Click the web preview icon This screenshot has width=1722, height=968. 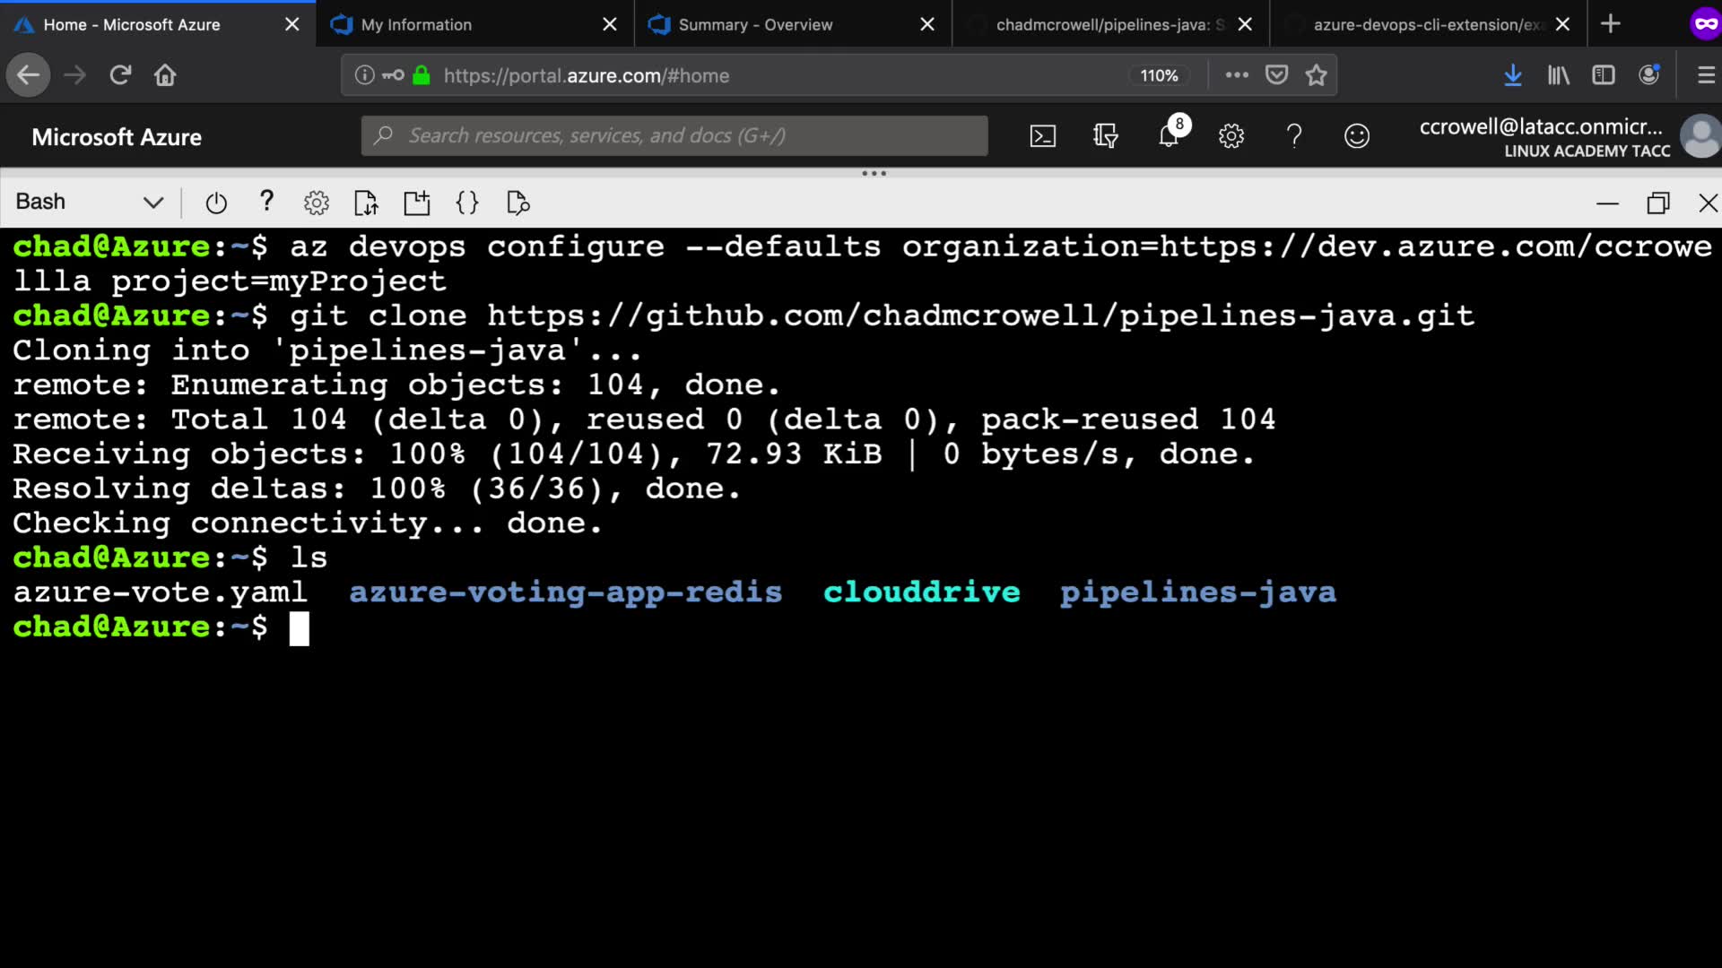coord(518,203)
